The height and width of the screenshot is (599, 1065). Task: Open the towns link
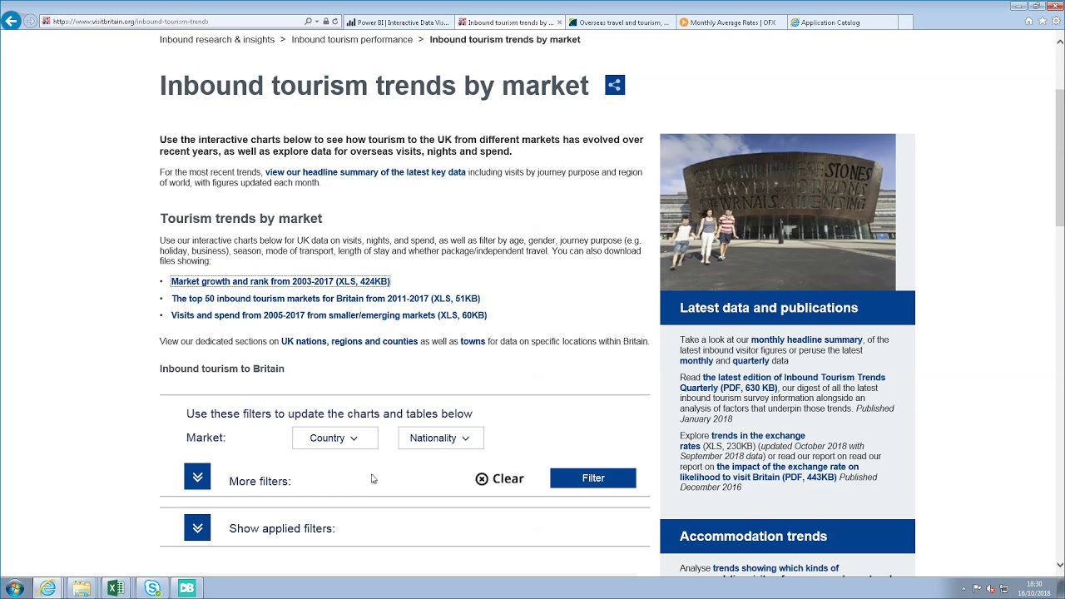[473, 341]
